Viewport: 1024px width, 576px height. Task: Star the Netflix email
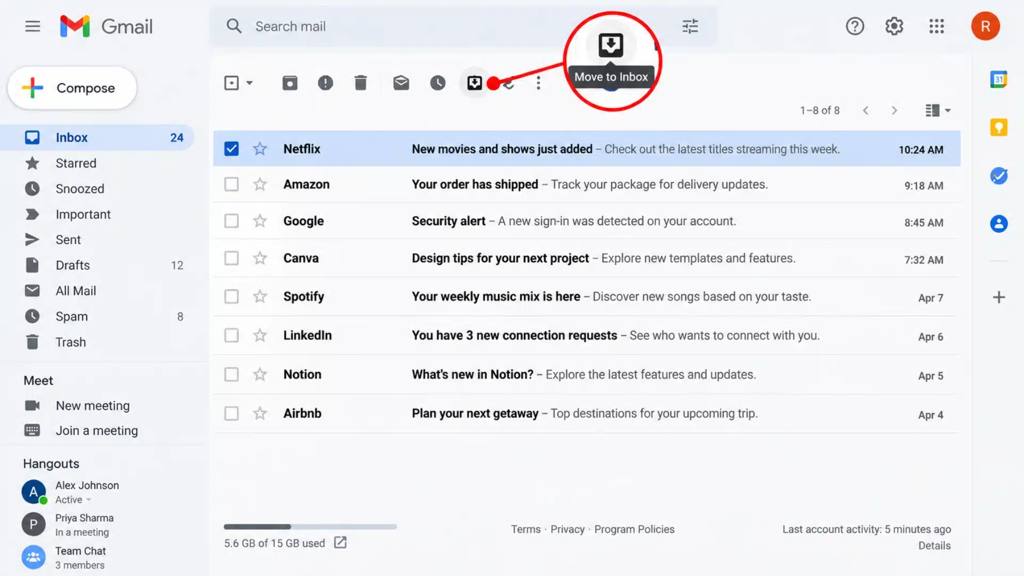coord(260,148)
